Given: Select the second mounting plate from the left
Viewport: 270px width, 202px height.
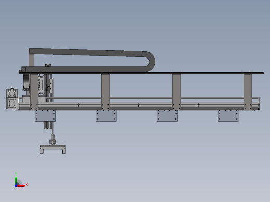Looking at the screenshot, I should tap(106, 116).
